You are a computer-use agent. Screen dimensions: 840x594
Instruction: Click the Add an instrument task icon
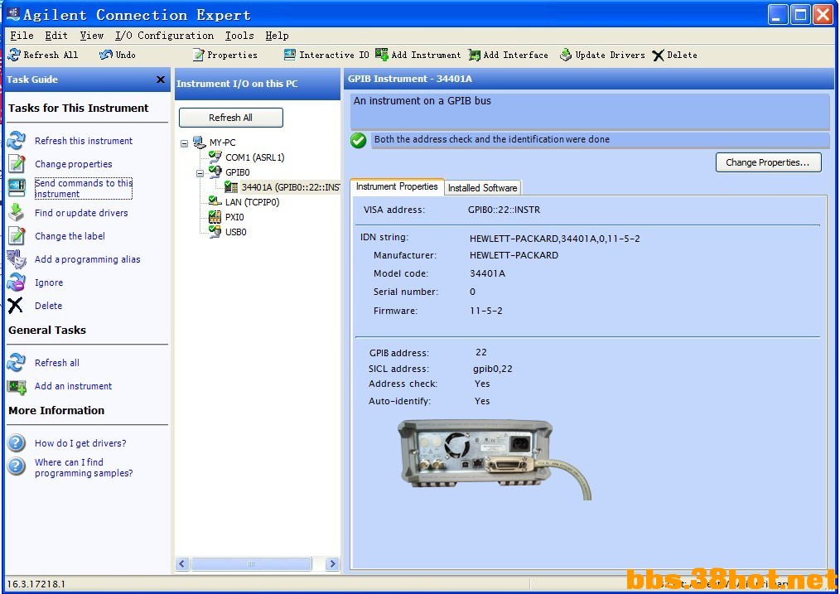coord(17,386)
